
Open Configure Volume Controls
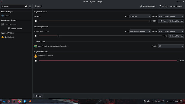(171, 6)
